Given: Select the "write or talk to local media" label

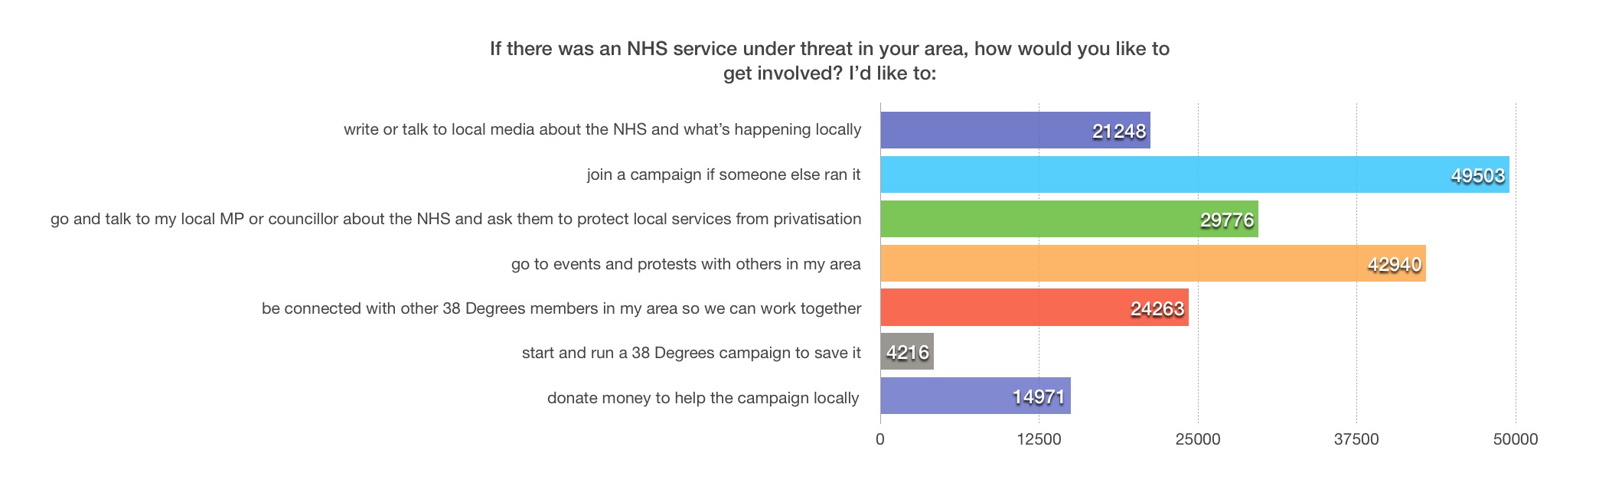Looking at the screenshot, I should (x=602, y=130).
